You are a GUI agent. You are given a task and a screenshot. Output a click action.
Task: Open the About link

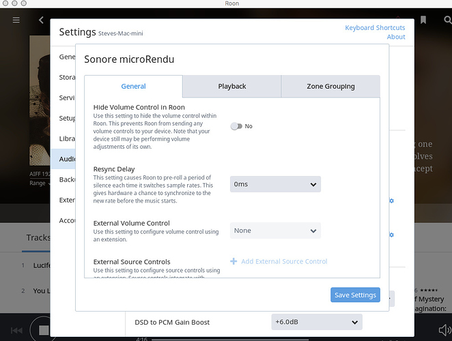tap(396, 37)
